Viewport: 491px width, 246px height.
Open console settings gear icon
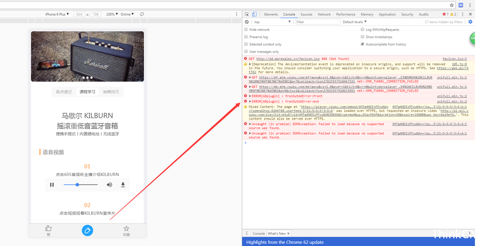(x=470, y=22)
